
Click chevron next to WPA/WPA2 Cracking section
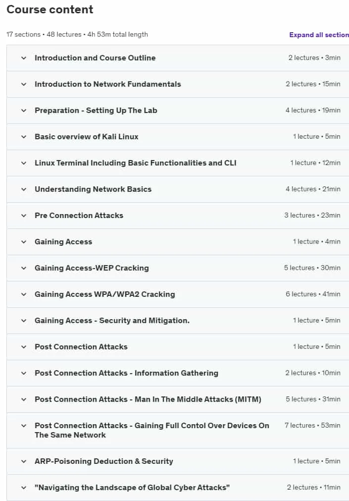tap(24, 294)
